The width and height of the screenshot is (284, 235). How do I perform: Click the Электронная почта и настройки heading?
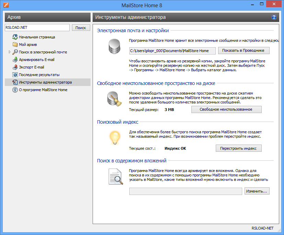point(133,30)
